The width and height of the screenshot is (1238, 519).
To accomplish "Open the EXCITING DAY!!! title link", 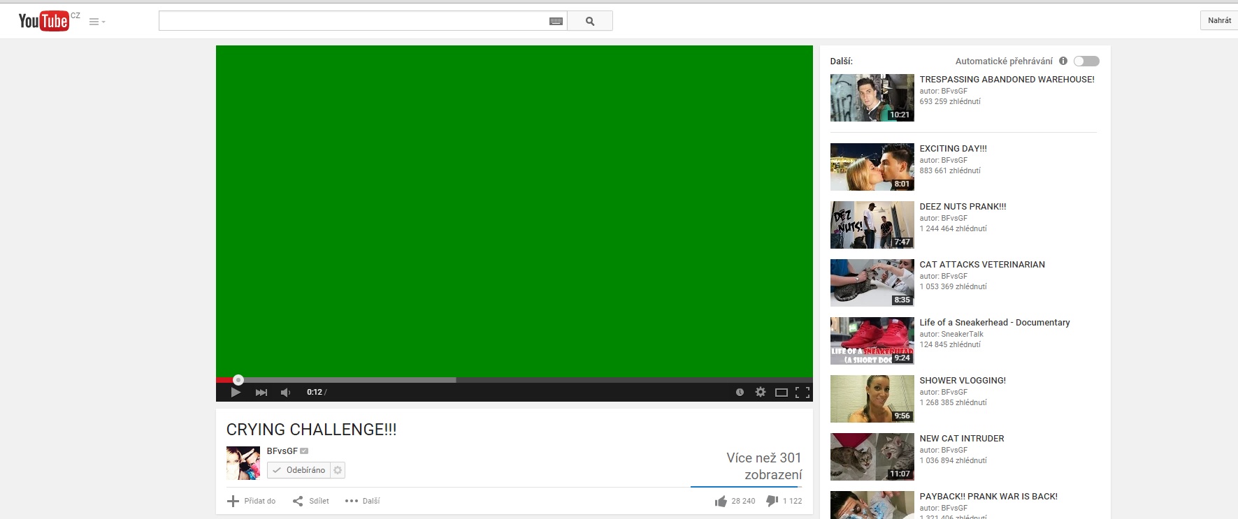I will 953,149.
